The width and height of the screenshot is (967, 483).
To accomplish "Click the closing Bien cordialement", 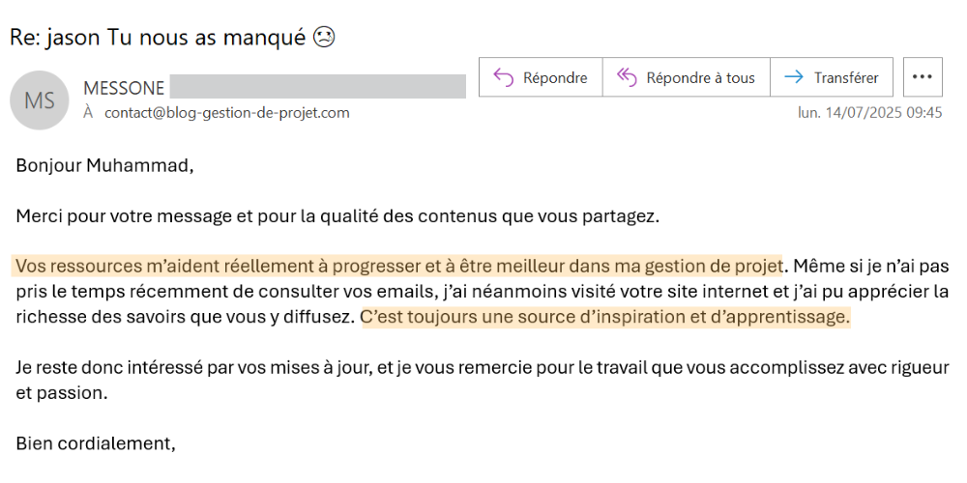I will click(96, 443).
